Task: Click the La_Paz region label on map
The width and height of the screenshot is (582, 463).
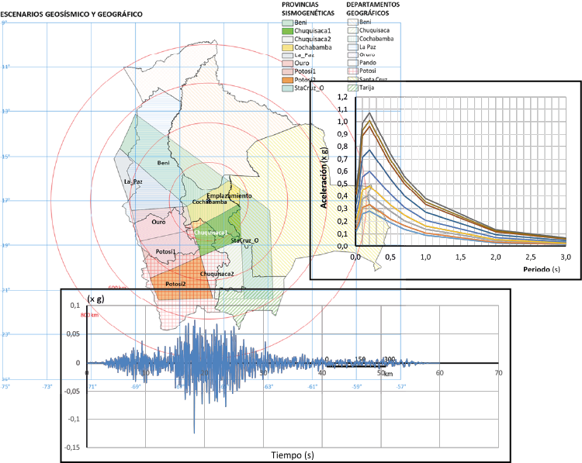Action: point(133,181)
